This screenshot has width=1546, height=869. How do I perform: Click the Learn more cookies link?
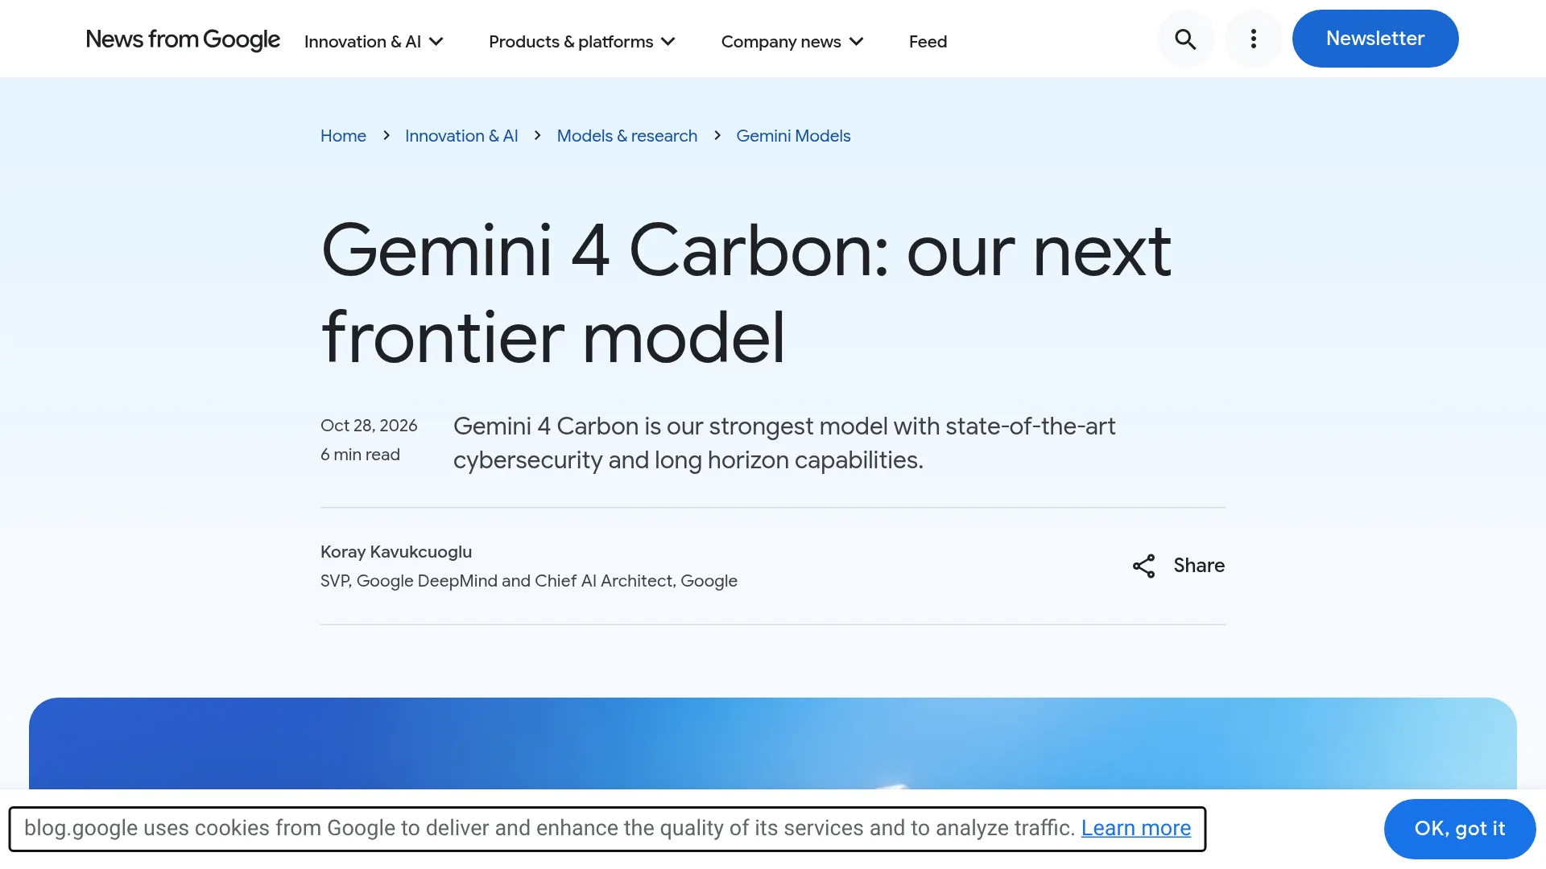coord(1135,828)
